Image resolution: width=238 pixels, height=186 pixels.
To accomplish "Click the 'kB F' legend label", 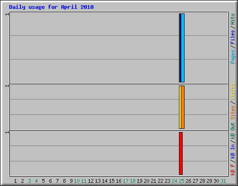I will (x=232, y=170).
